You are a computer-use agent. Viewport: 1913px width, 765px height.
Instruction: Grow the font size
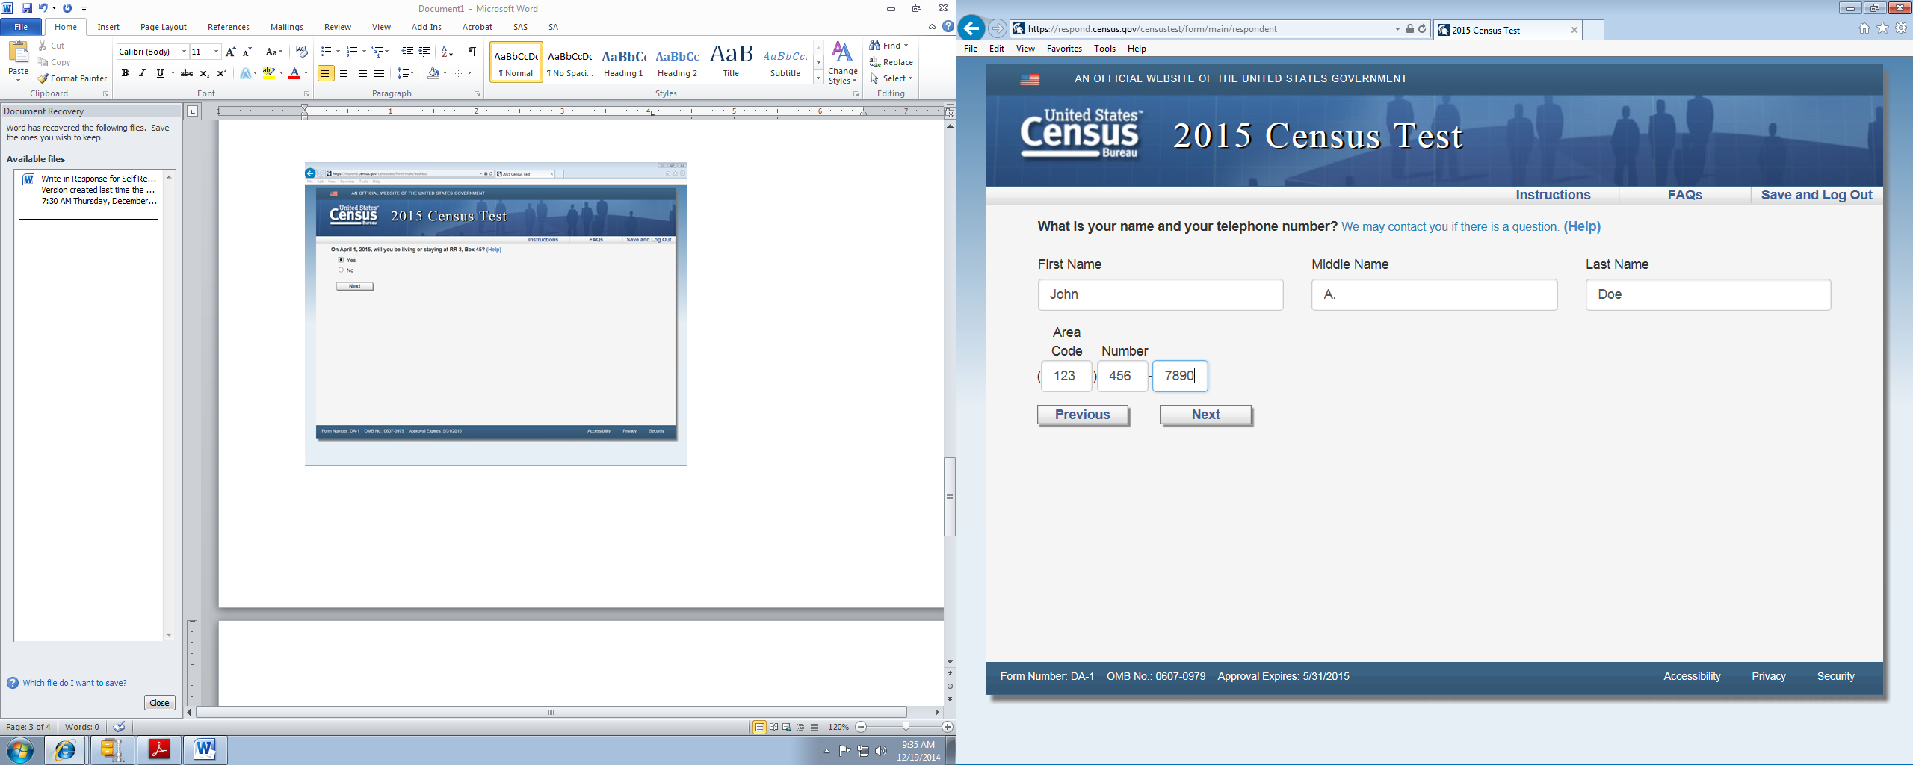pos(230,52)
